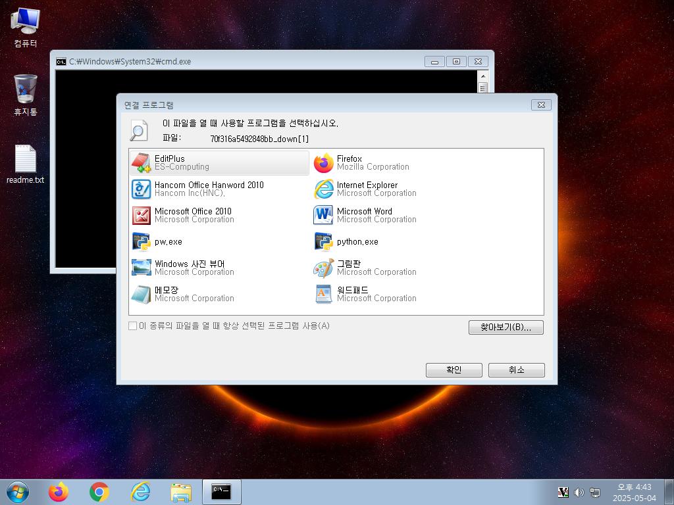674x505 pixels.
Task: Open the 컴퓨터 desktop icon
Action: tap(26, 27)
